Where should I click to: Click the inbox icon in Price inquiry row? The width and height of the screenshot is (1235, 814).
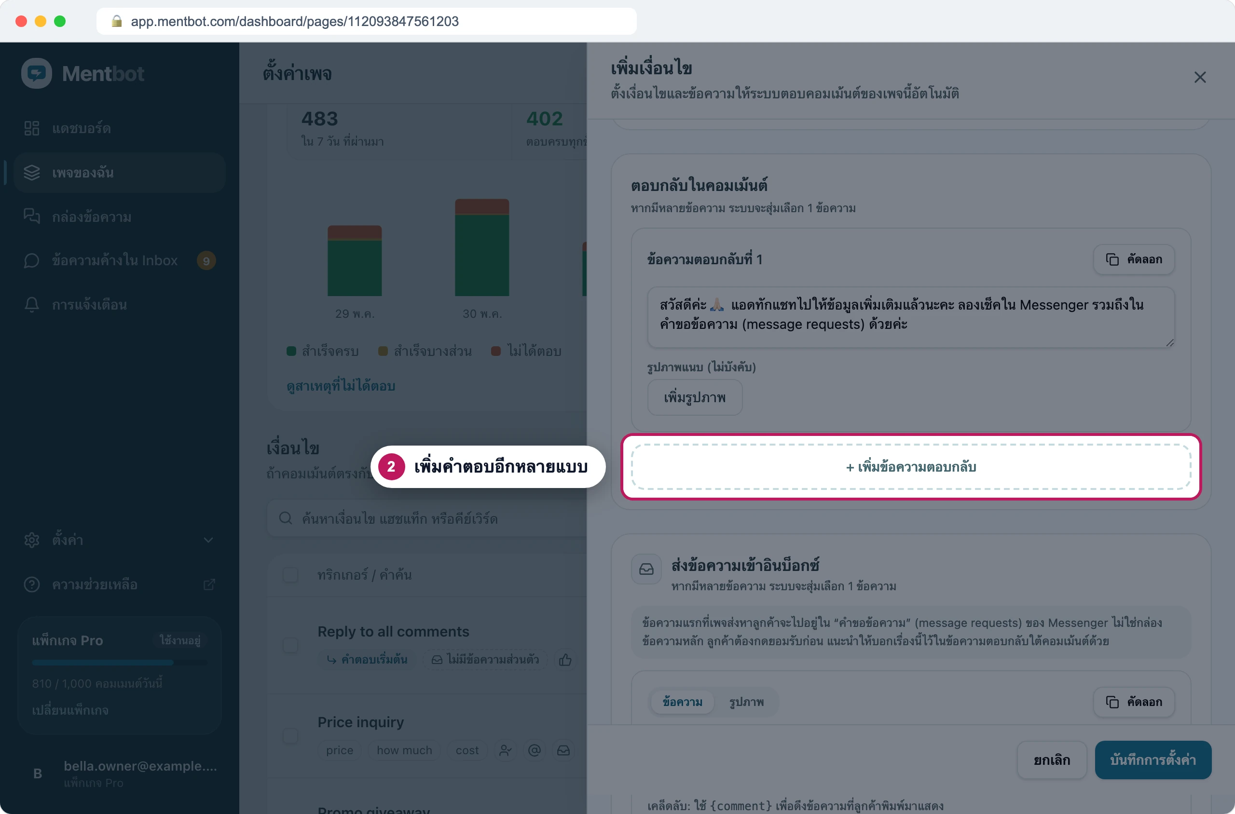[563, 750]
